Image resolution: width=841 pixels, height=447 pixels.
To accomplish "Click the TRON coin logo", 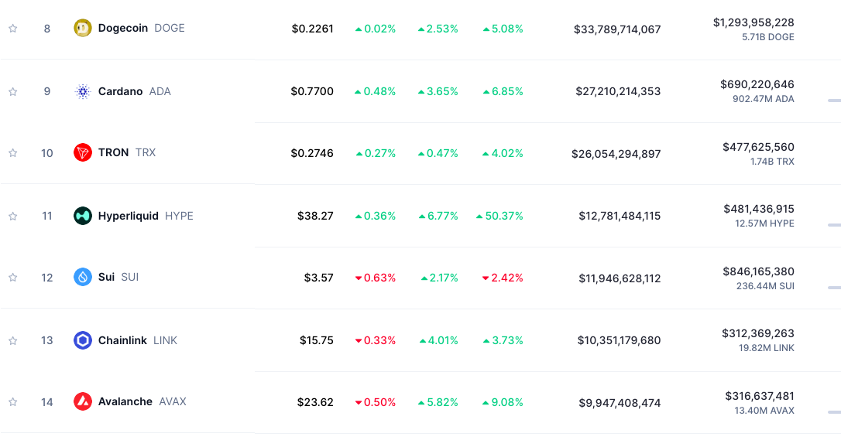I will (83, 153).
